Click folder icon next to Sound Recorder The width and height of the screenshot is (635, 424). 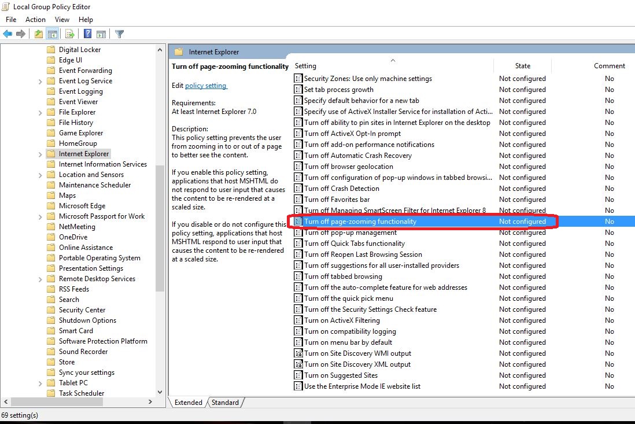click(51, 352)
